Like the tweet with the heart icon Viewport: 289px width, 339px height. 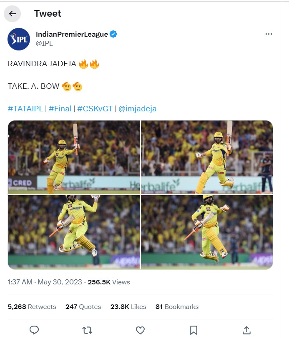141,330
